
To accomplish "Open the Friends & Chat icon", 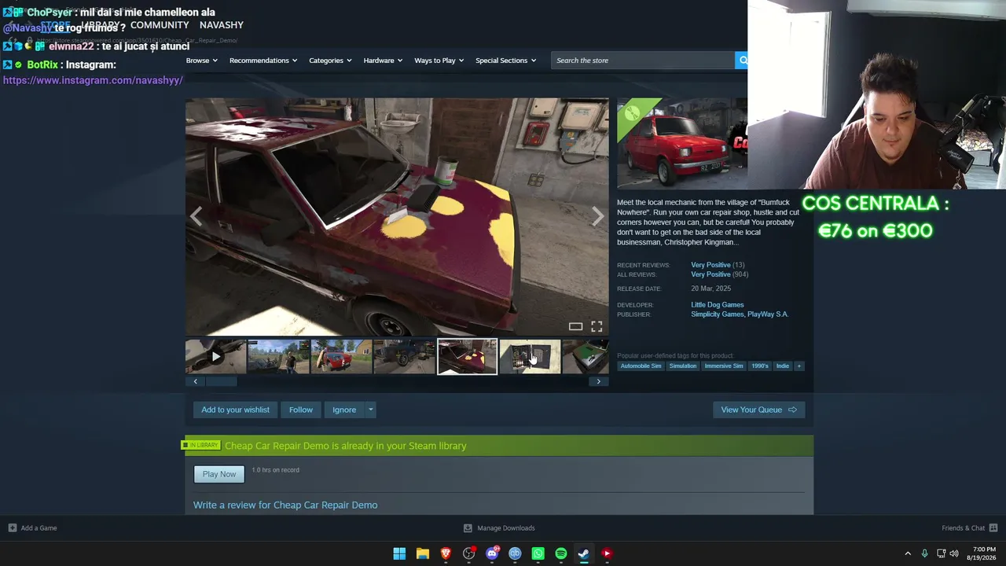I will click(x=993, y=528).
